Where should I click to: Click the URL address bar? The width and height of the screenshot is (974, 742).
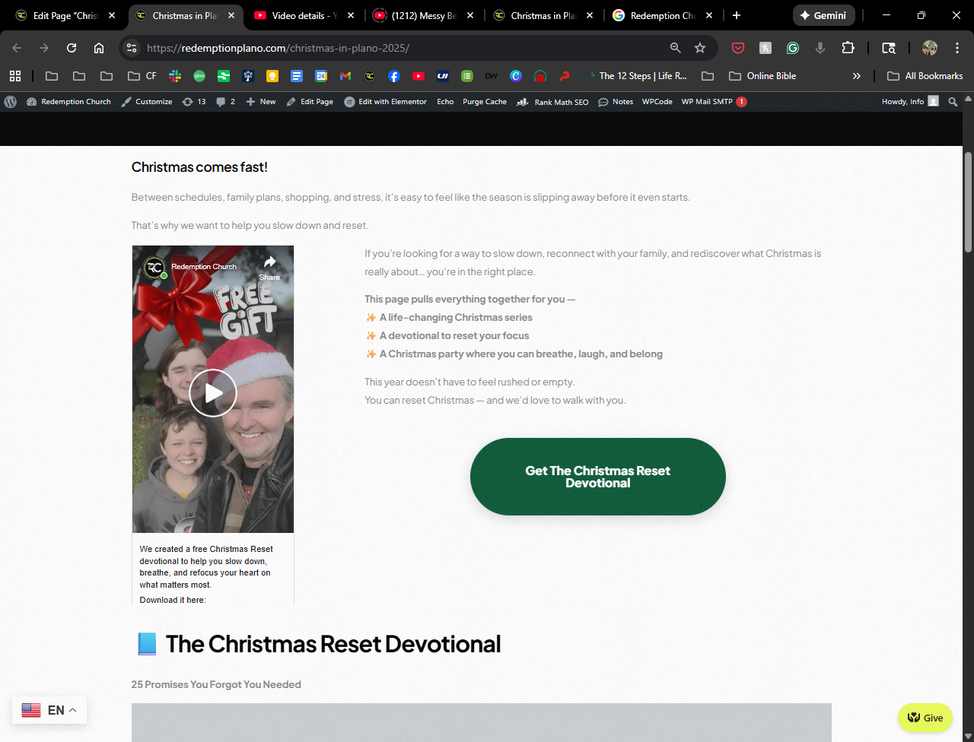(x=403, y=48)
